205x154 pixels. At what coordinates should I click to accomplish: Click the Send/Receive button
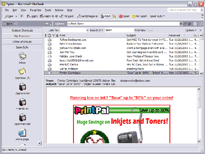coord(87,16)
